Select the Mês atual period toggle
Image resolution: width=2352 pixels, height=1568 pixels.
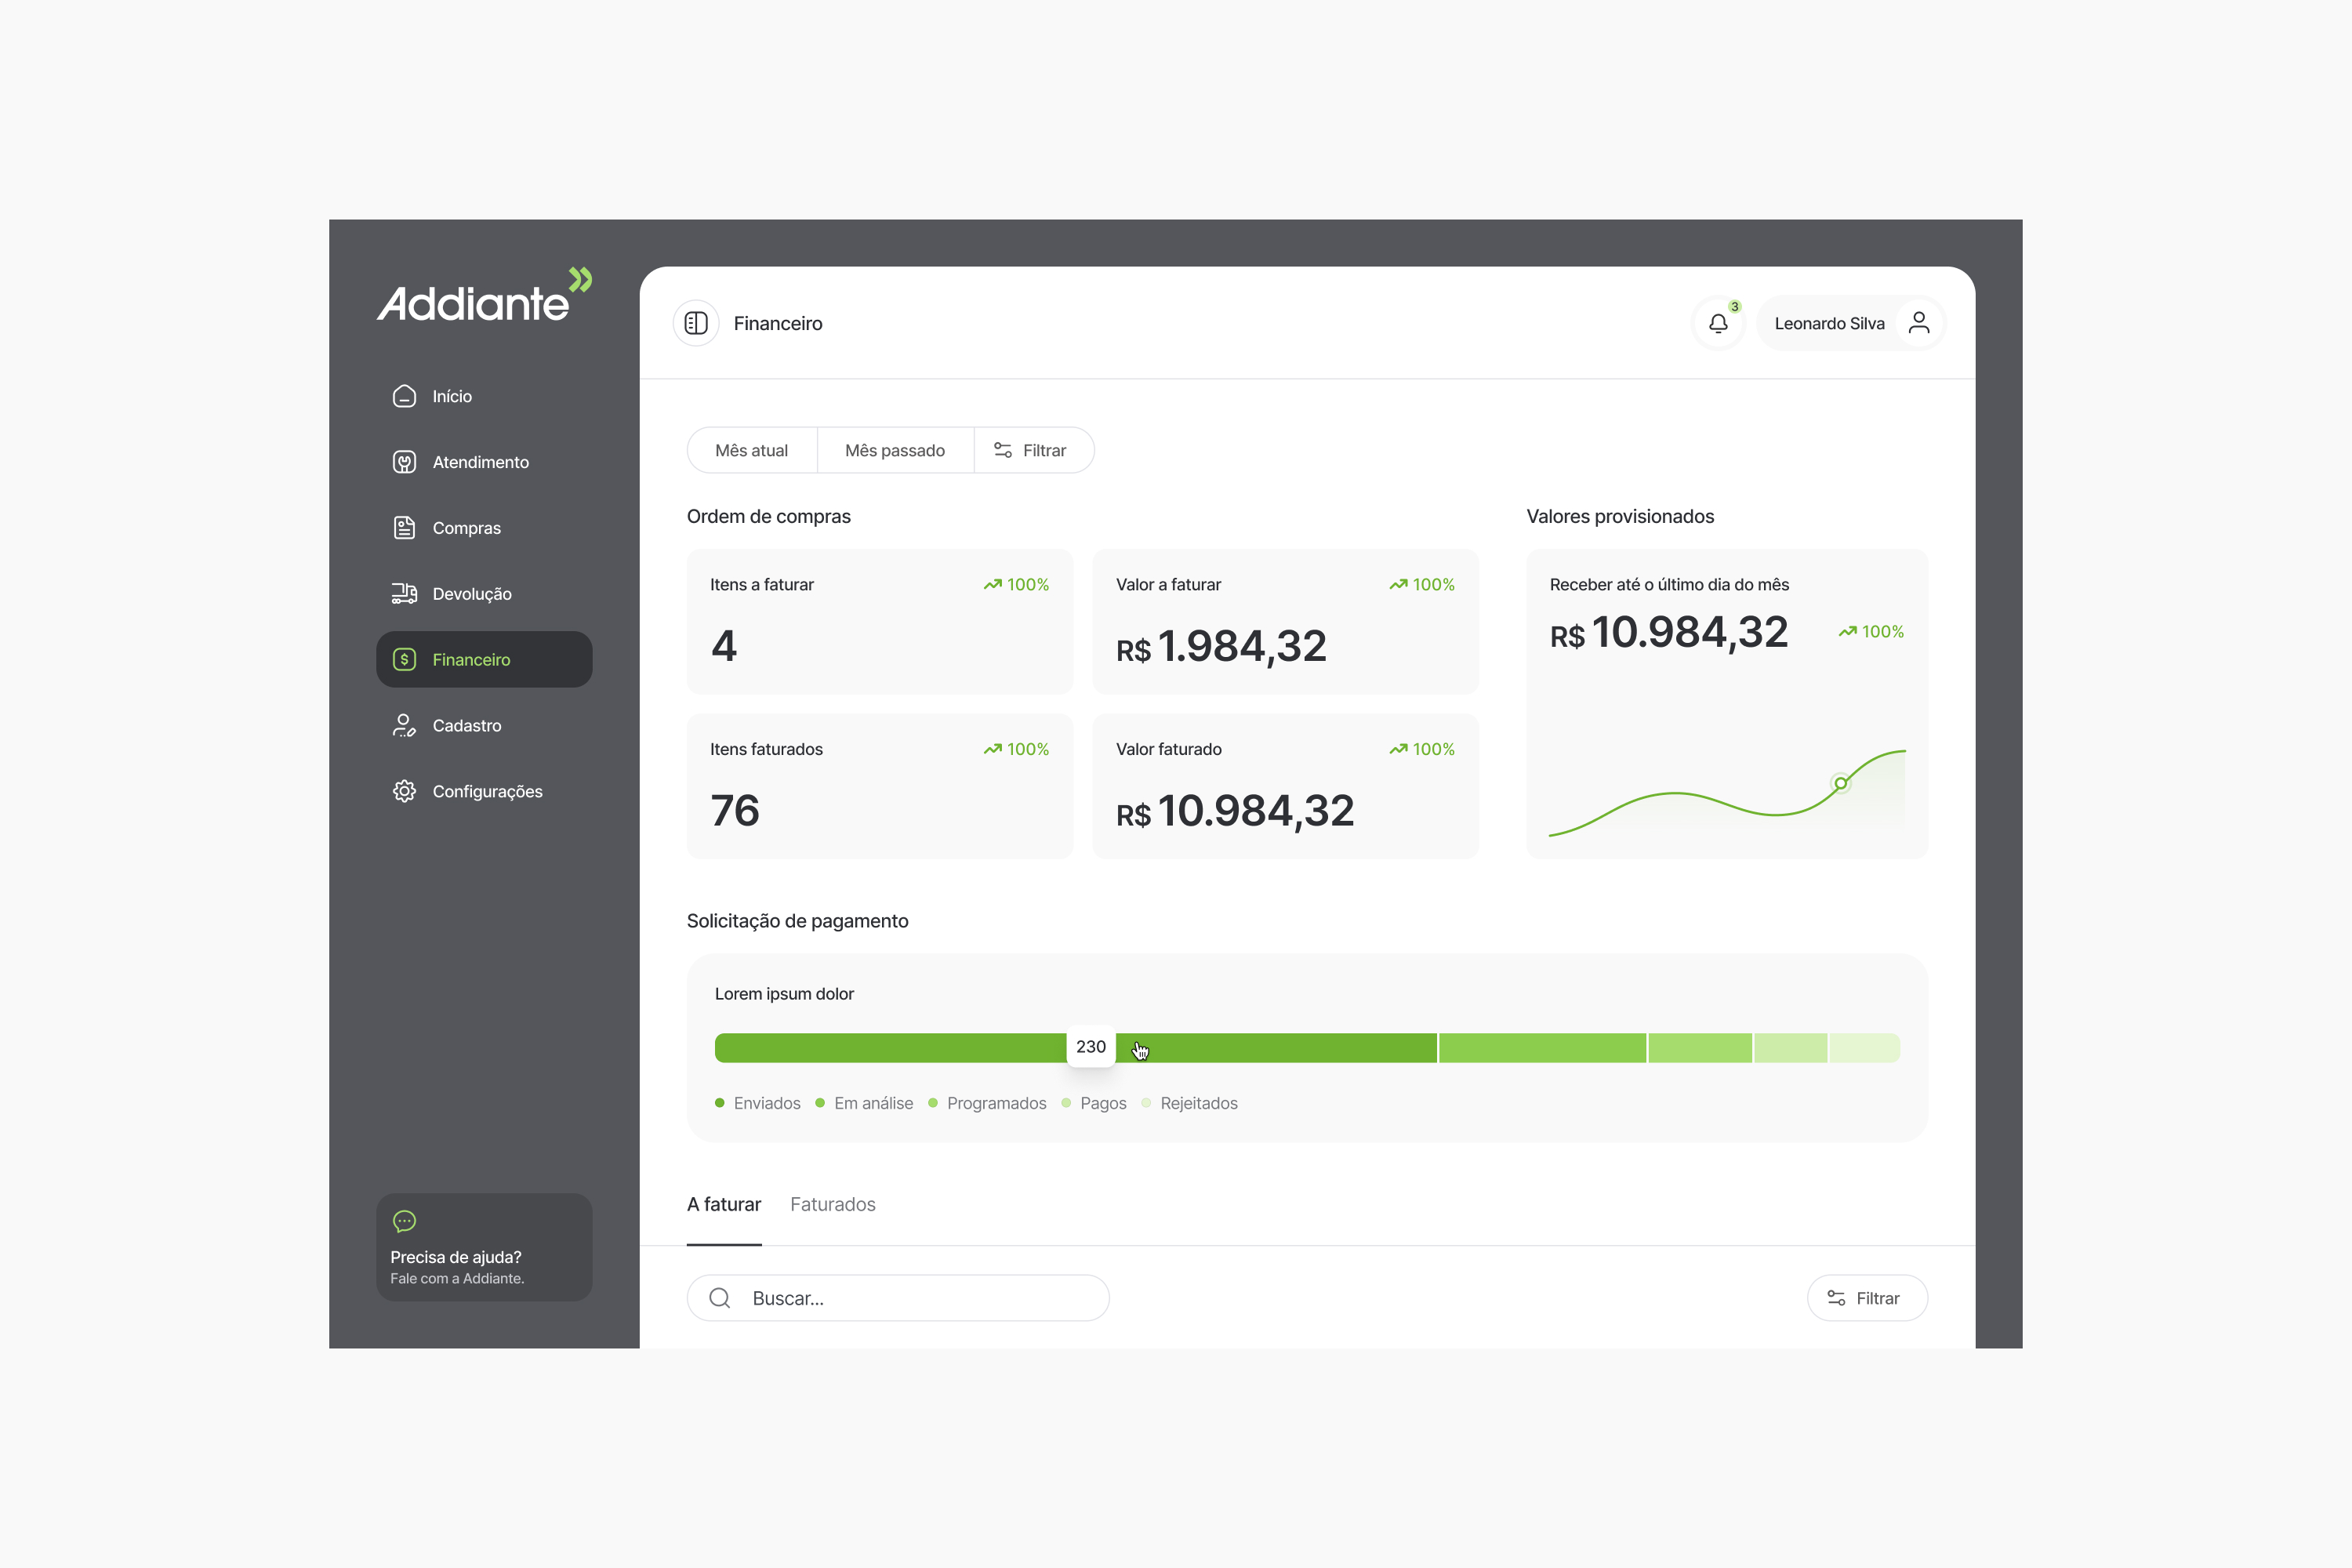tap(751, 450)
